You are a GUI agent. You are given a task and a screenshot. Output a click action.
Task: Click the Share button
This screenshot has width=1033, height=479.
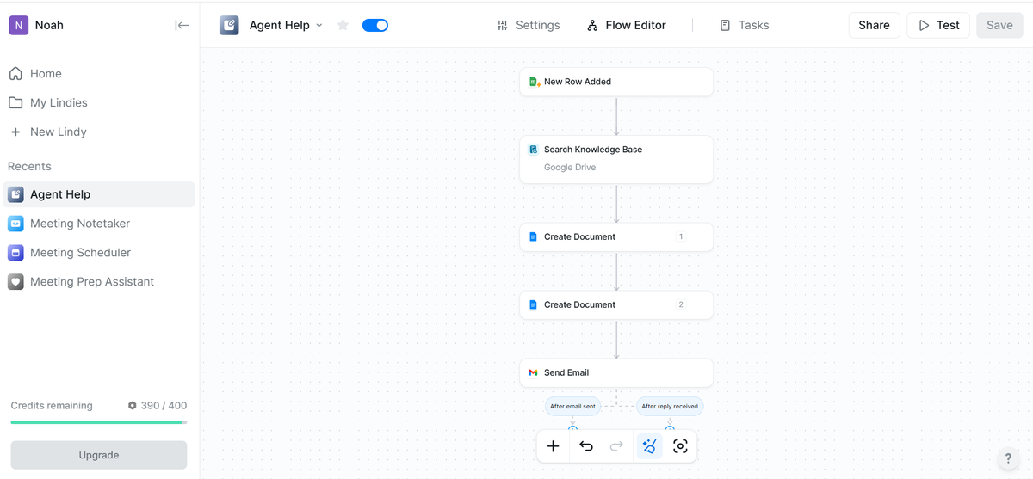pos(874,25)
